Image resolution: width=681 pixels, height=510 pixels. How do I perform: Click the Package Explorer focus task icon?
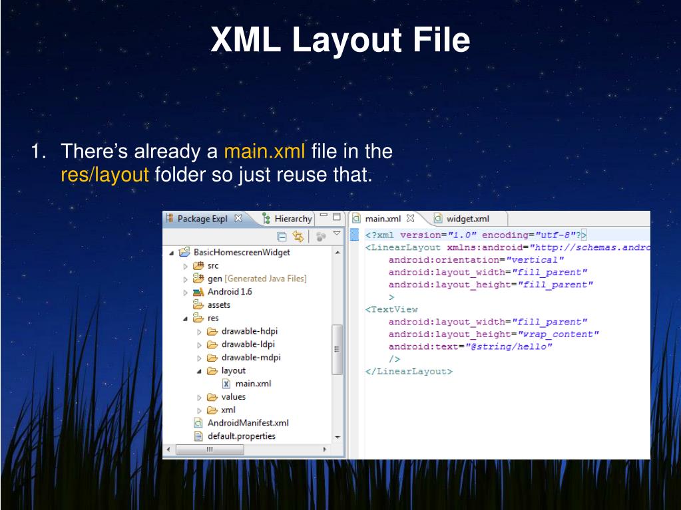click(321, 236)
